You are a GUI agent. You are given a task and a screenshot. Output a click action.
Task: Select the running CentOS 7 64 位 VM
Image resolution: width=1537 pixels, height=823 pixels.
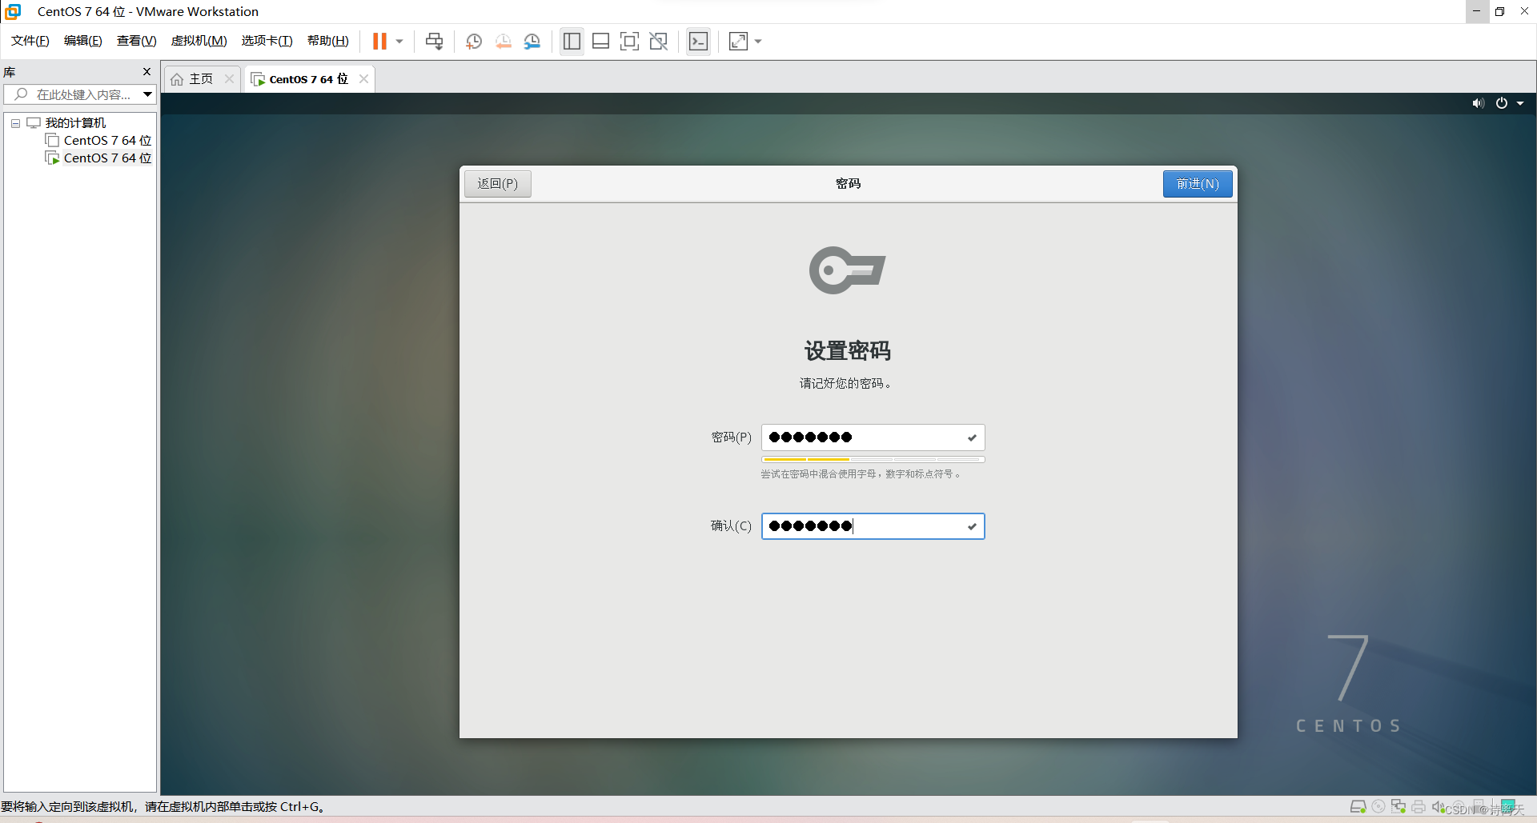pyautogui.click(x=107, y=158)
